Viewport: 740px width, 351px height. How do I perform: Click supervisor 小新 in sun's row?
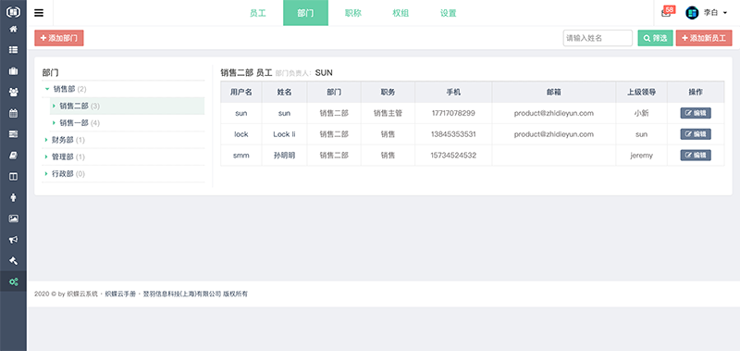[641, 113]
